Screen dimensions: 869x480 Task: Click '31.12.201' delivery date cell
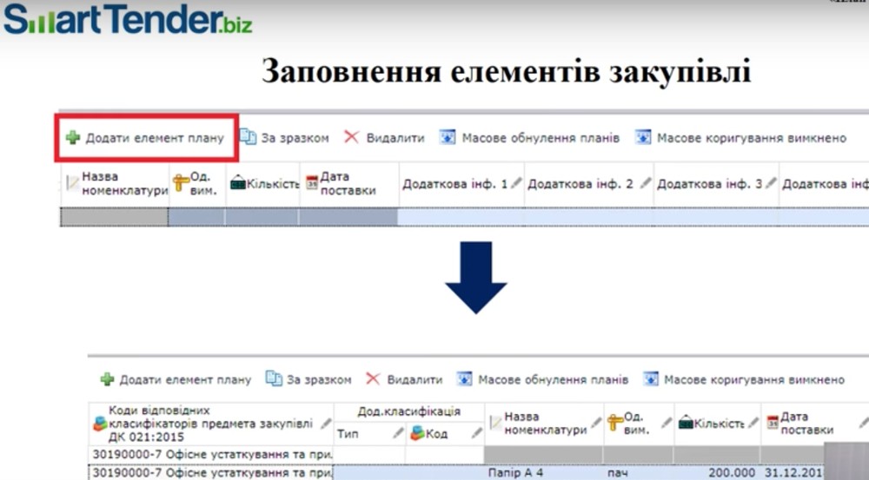click(794, 473)
